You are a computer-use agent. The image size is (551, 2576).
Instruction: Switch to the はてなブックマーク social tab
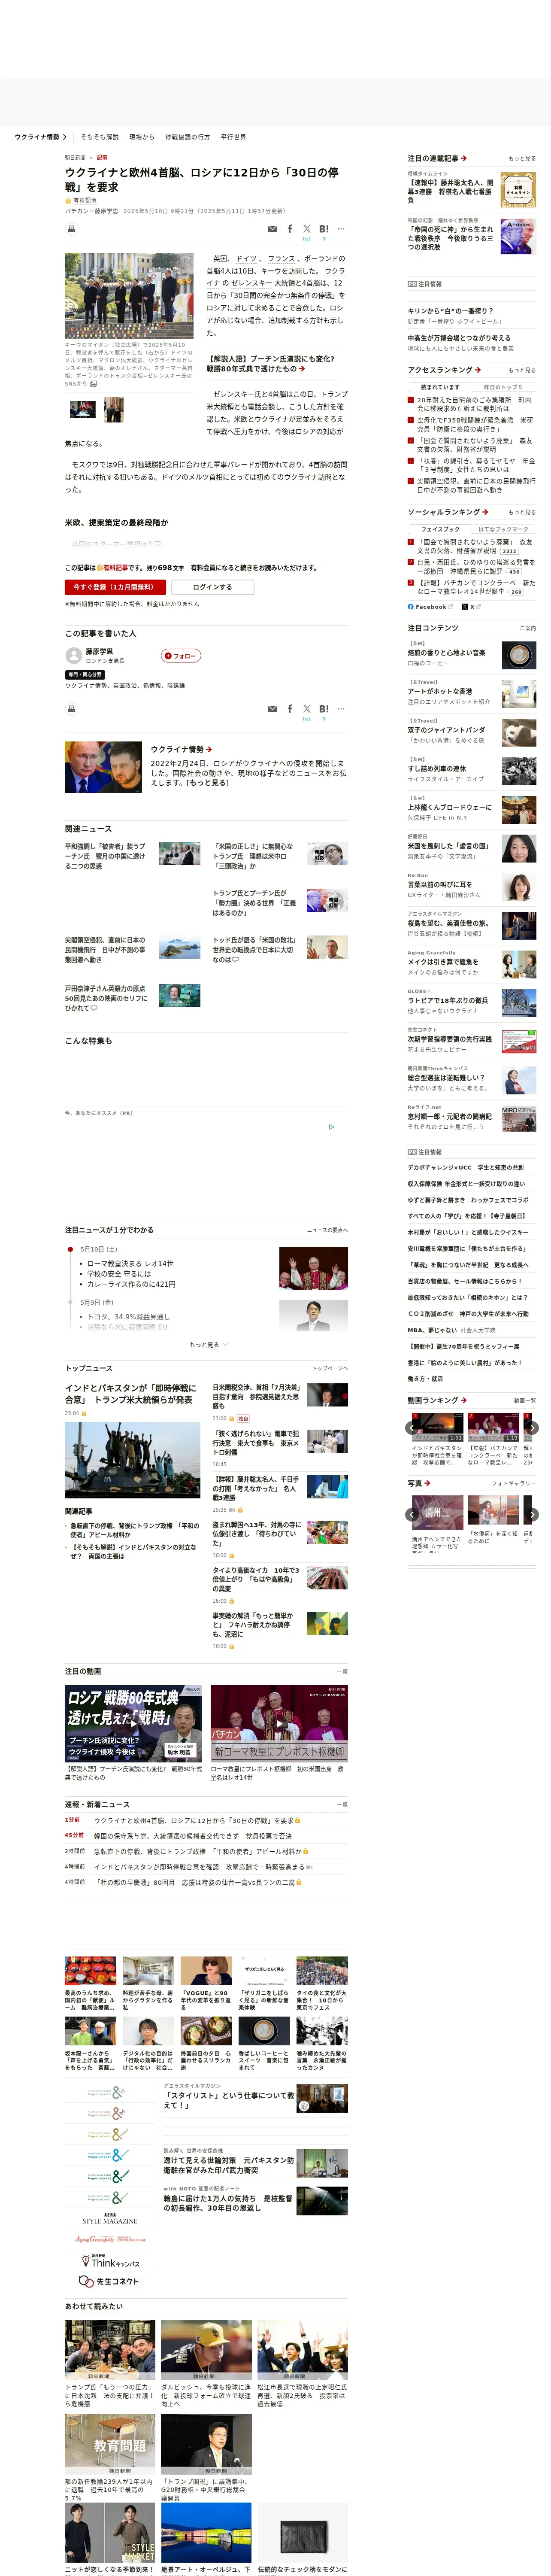coord(503,529)
